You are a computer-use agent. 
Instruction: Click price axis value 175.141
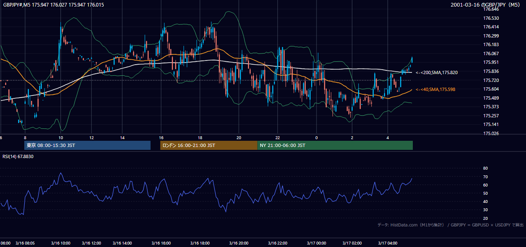pos(491,124)
